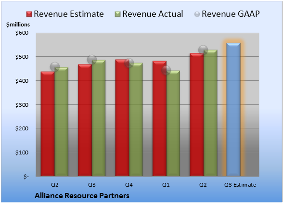
Task: Select the blue Q3 Estimate bar
Action: tap(233, 109)
